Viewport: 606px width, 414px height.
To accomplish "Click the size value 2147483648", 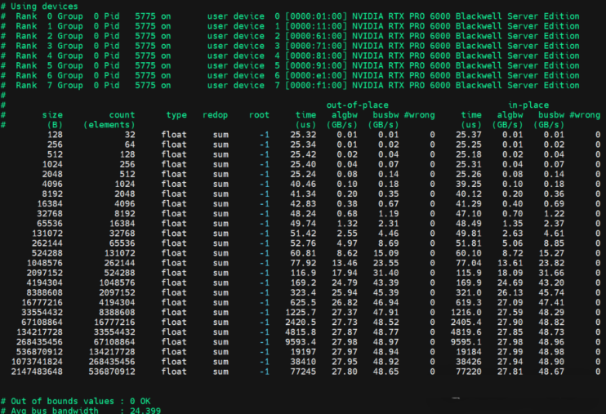I will point(36,372).
